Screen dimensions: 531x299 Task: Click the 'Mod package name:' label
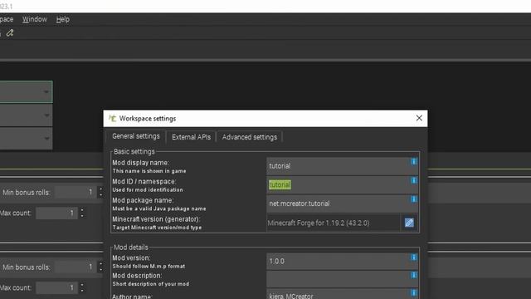coord(143,200)
